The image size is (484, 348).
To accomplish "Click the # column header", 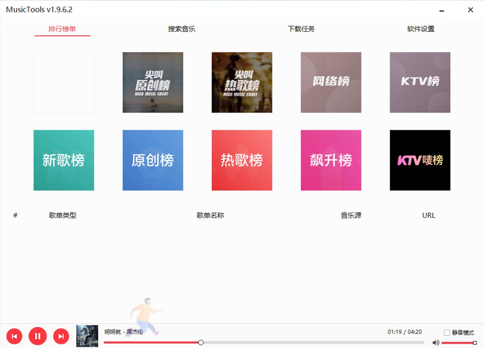I will (x=15, y=215).
